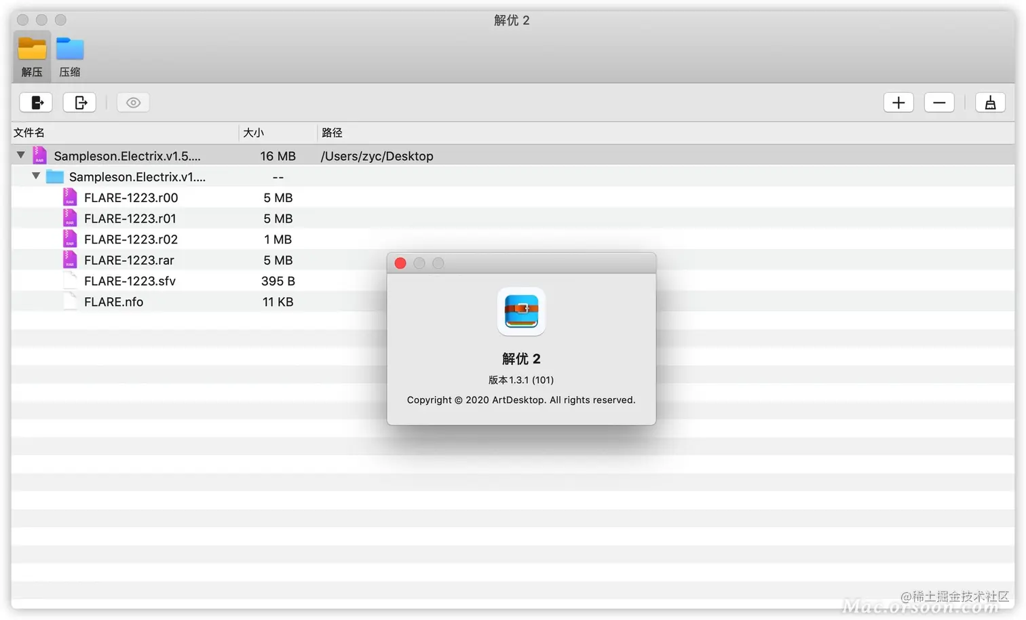Select the FLARE-1223.r01 file
Image resolution: width=1026 pixels, height=620 pixels.
[x=513, y=218]
